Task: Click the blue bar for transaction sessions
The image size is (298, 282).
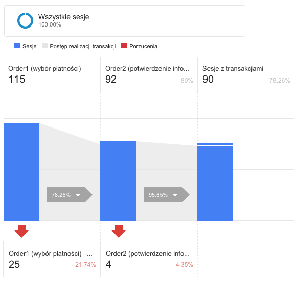Action: (x=215, y=182)
